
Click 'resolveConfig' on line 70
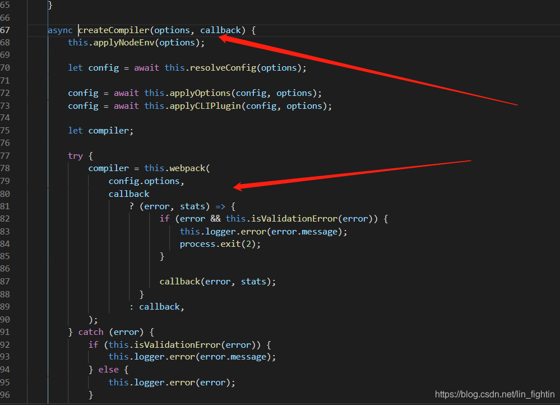click(x=223, y=68)
